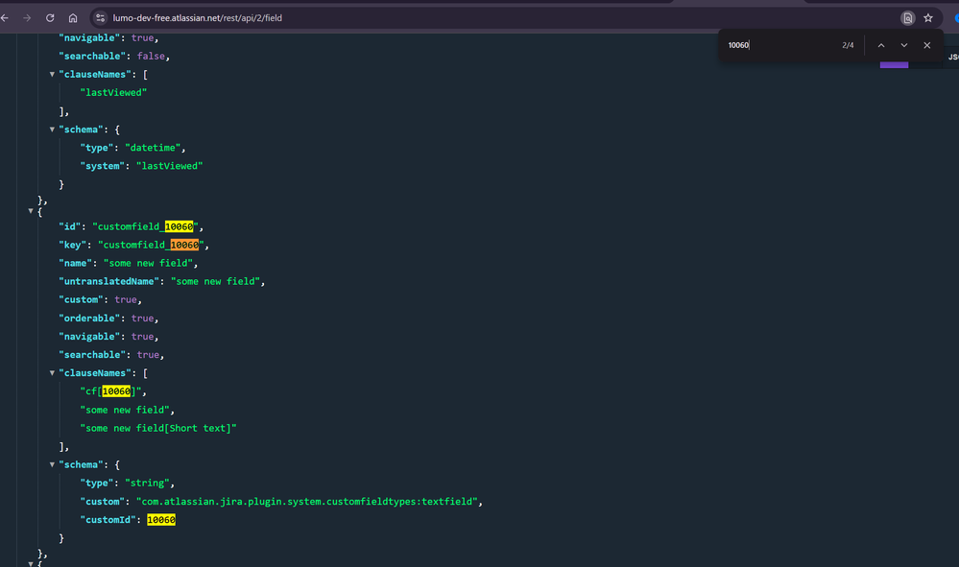The height and width of the screenshot is (567, 959).
Task: Collapse the customfield_10060 object
Action: tap(31, 211)
